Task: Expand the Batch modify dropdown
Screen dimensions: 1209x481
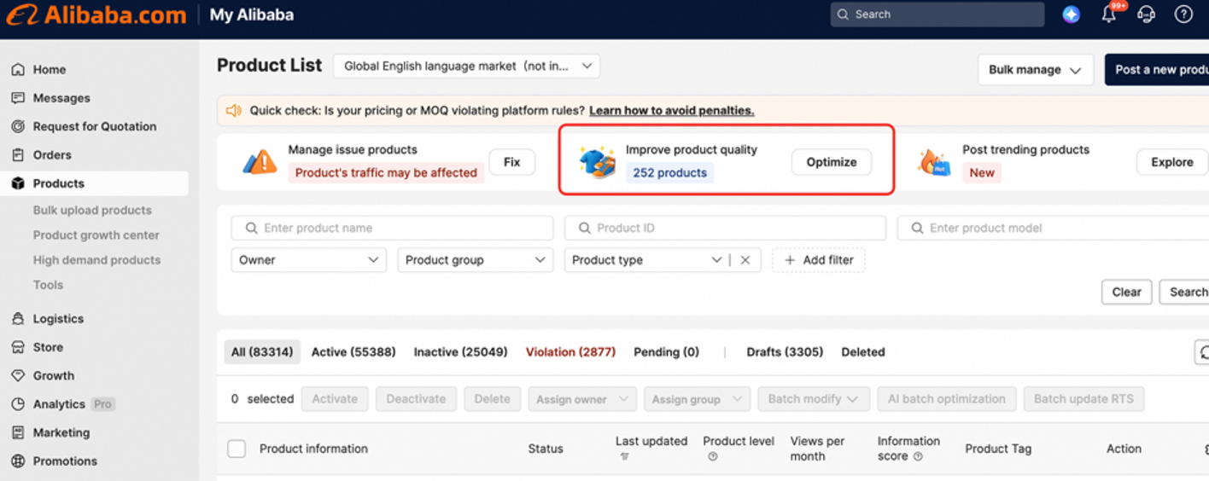Action: pyautogui.click(x=814, y=399)
